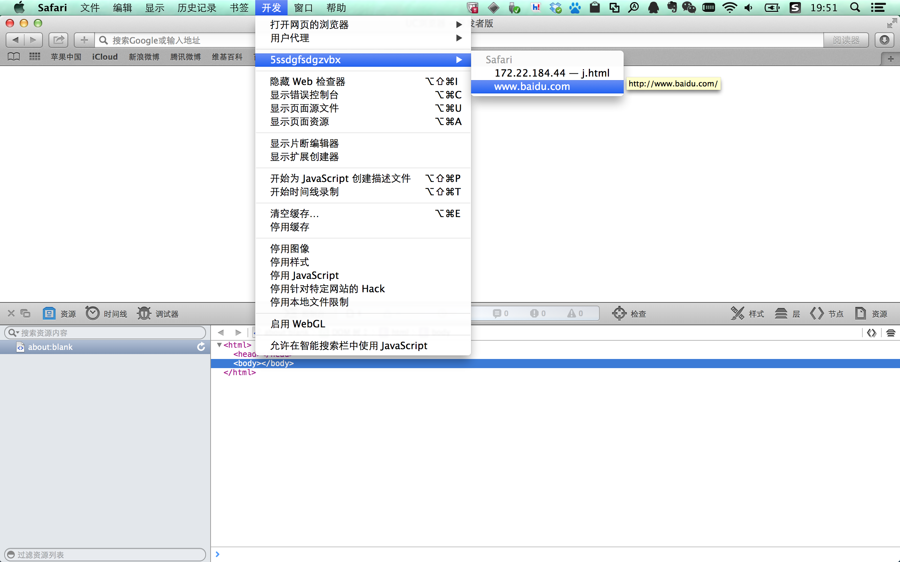Viewport: 900px width, 562px height.
Task: Open the Apple menu
Action: tap(19, 7)
